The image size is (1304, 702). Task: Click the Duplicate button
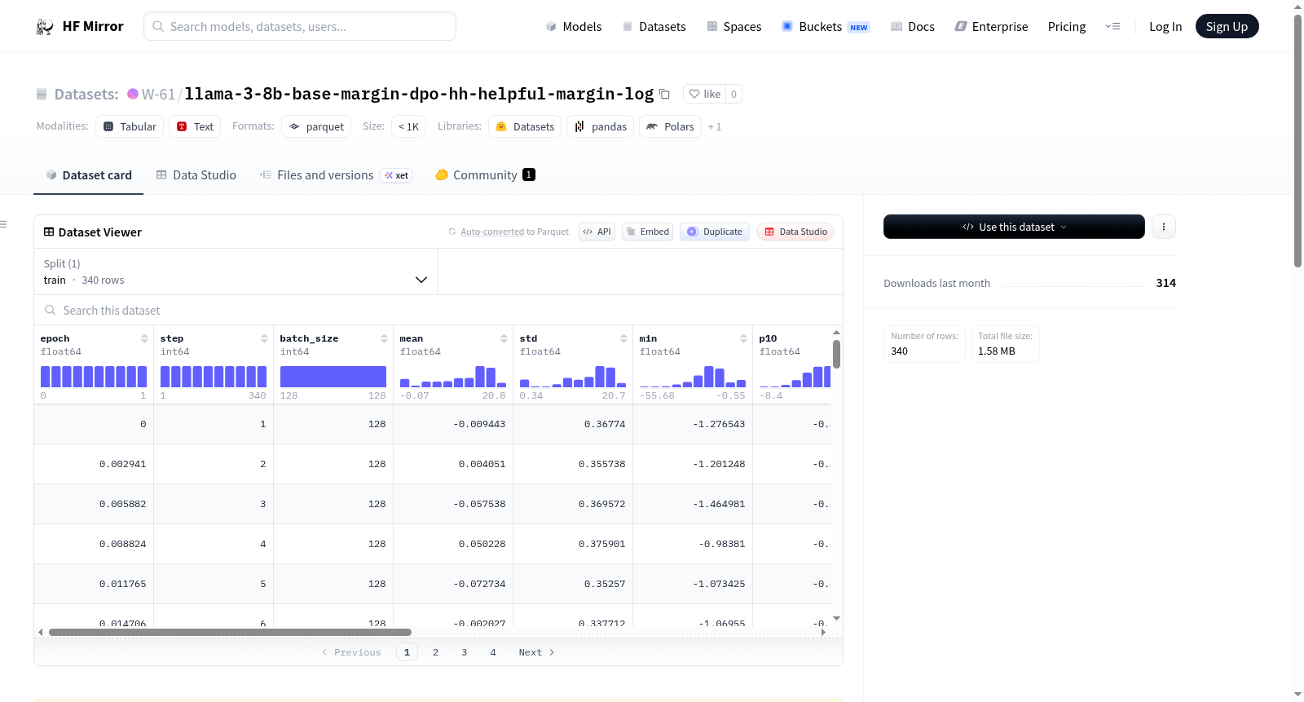(x=715, y=232)
